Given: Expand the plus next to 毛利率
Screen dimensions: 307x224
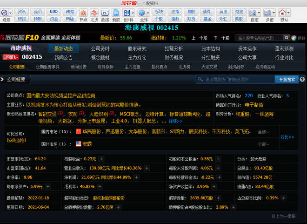Looking at the screenshot, I should click(x=100, y=187).
